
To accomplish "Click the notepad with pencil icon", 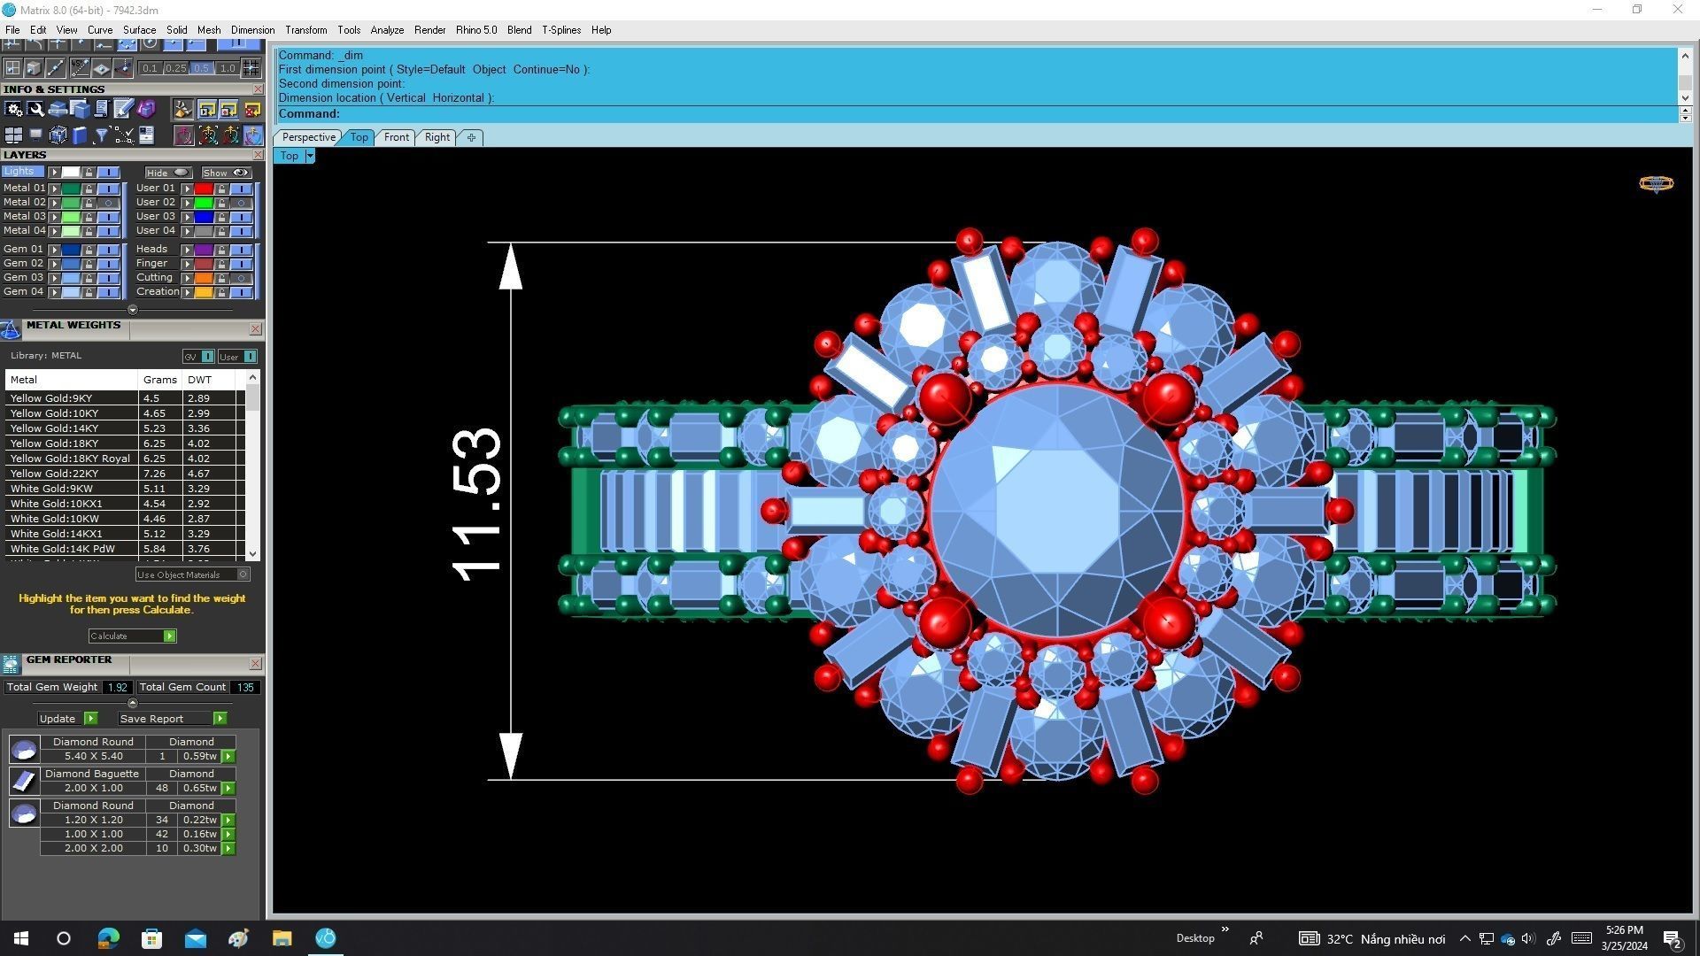I will 122,109.
